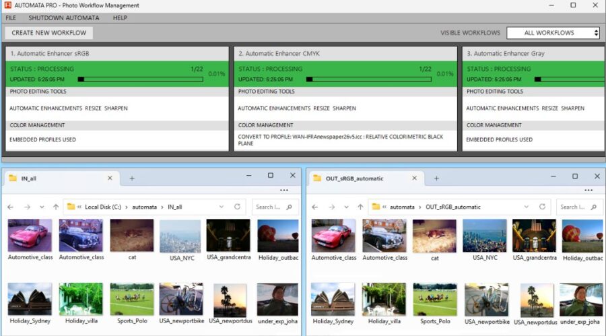Open the HELP menu
Image resolution: width=606 pixels, height=336 pixels.
[120, 18]
